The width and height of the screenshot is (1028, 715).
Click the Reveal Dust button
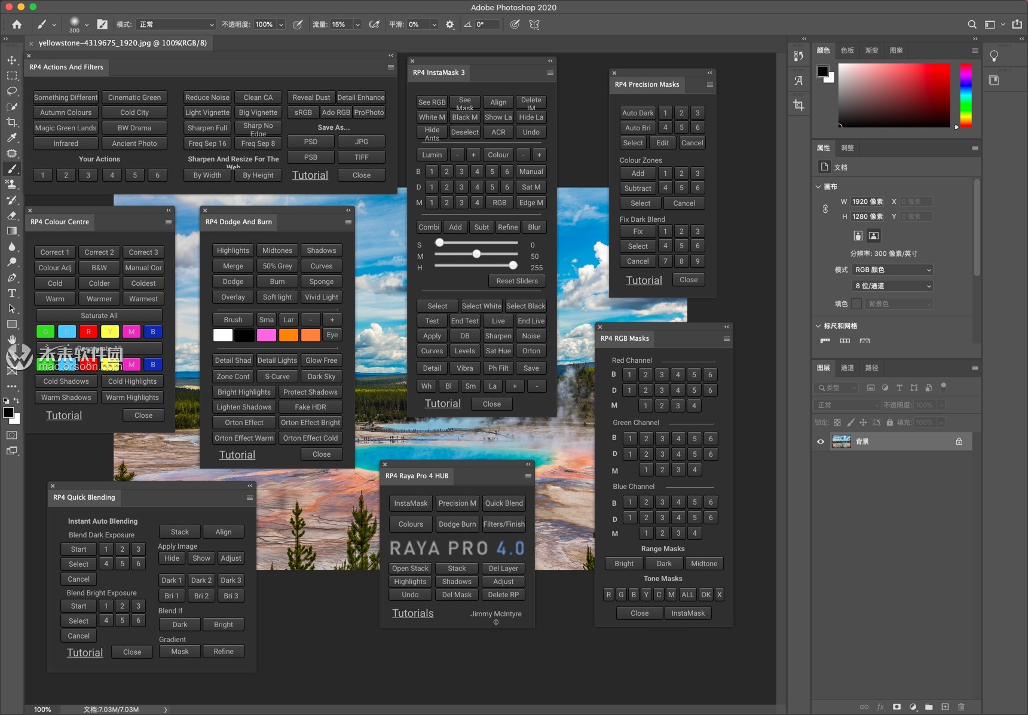(x=311, y=97)
